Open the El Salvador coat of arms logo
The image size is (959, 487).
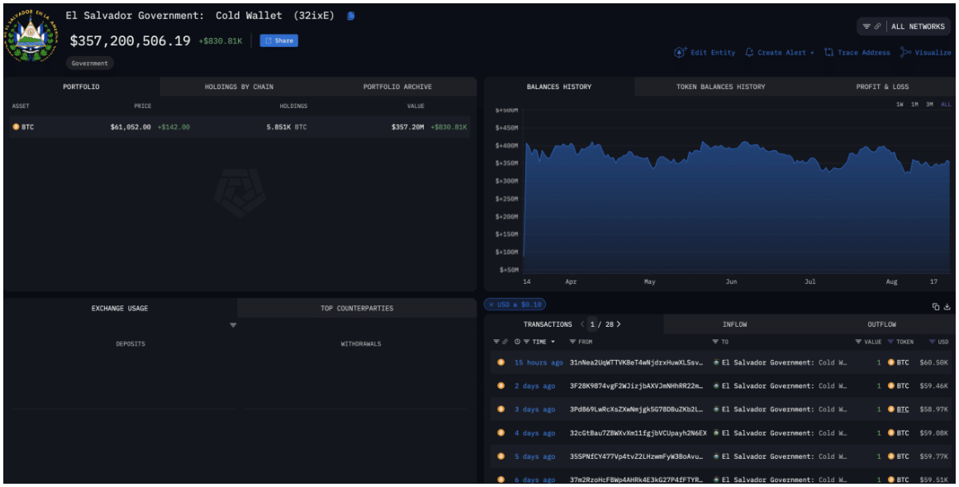point(32,35)
